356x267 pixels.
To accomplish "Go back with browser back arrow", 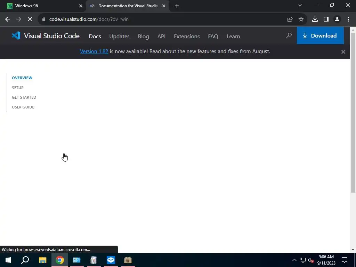I will click(x=8, y=19).
